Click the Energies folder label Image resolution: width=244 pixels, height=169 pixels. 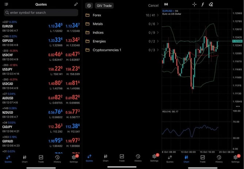point(99,41)
